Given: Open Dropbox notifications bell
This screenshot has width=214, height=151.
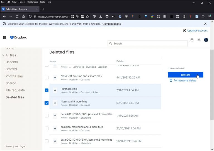Looking at the screenshot, I should 199,40.
